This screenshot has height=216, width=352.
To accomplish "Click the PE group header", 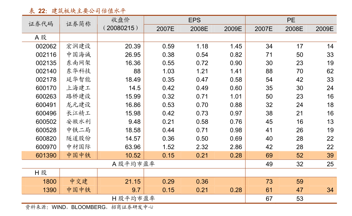I will [291, 20].
